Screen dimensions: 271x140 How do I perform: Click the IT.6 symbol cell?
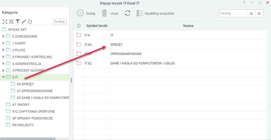click(x=97, y=35)
